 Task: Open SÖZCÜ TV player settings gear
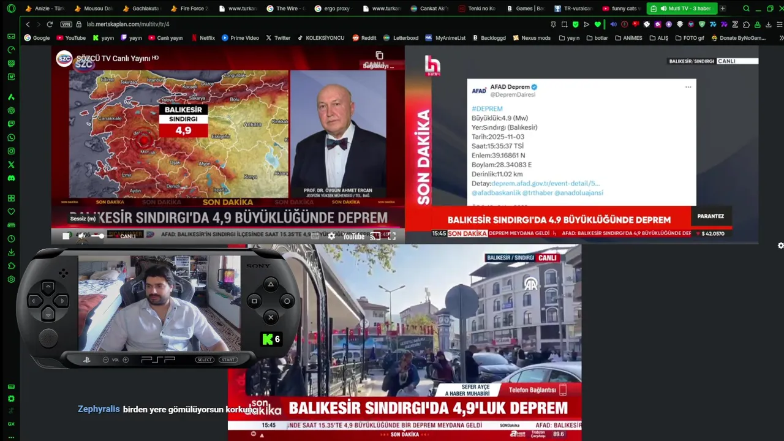click(331, 236)
